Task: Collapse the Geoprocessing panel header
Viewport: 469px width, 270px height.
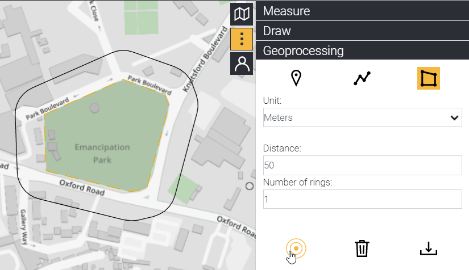Action: pyautogui.click(x=363, y=50)
